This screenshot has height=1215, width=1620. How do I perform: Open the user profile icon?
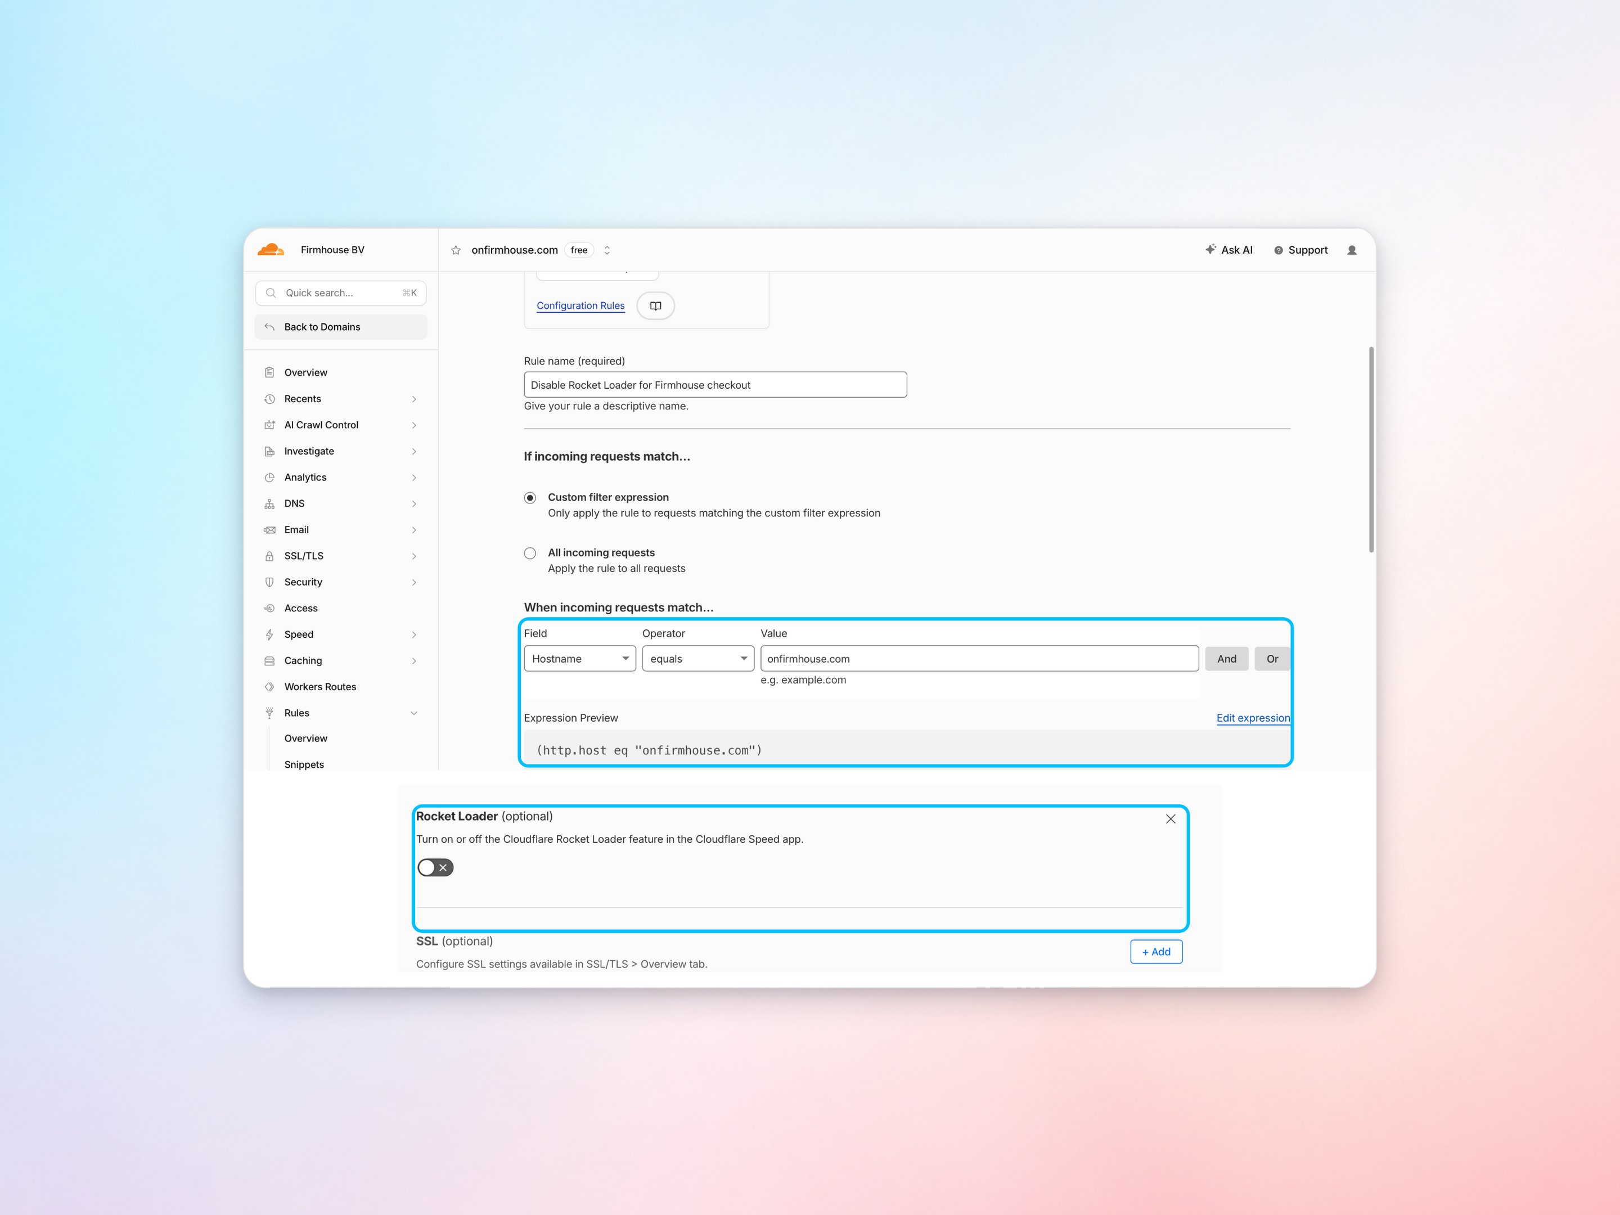coord(1352,250)
